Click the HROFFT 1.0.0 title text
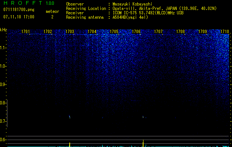Viewport: 232px width, 147px height. (29, 3)
